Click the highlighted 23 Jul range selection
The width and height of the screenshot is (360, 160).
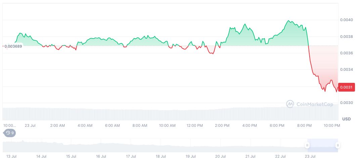(x=322, y=145)
